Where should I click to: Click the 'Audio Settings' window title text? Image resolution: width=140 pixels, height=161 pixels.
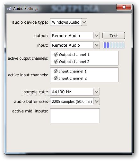tap(26, 9)
